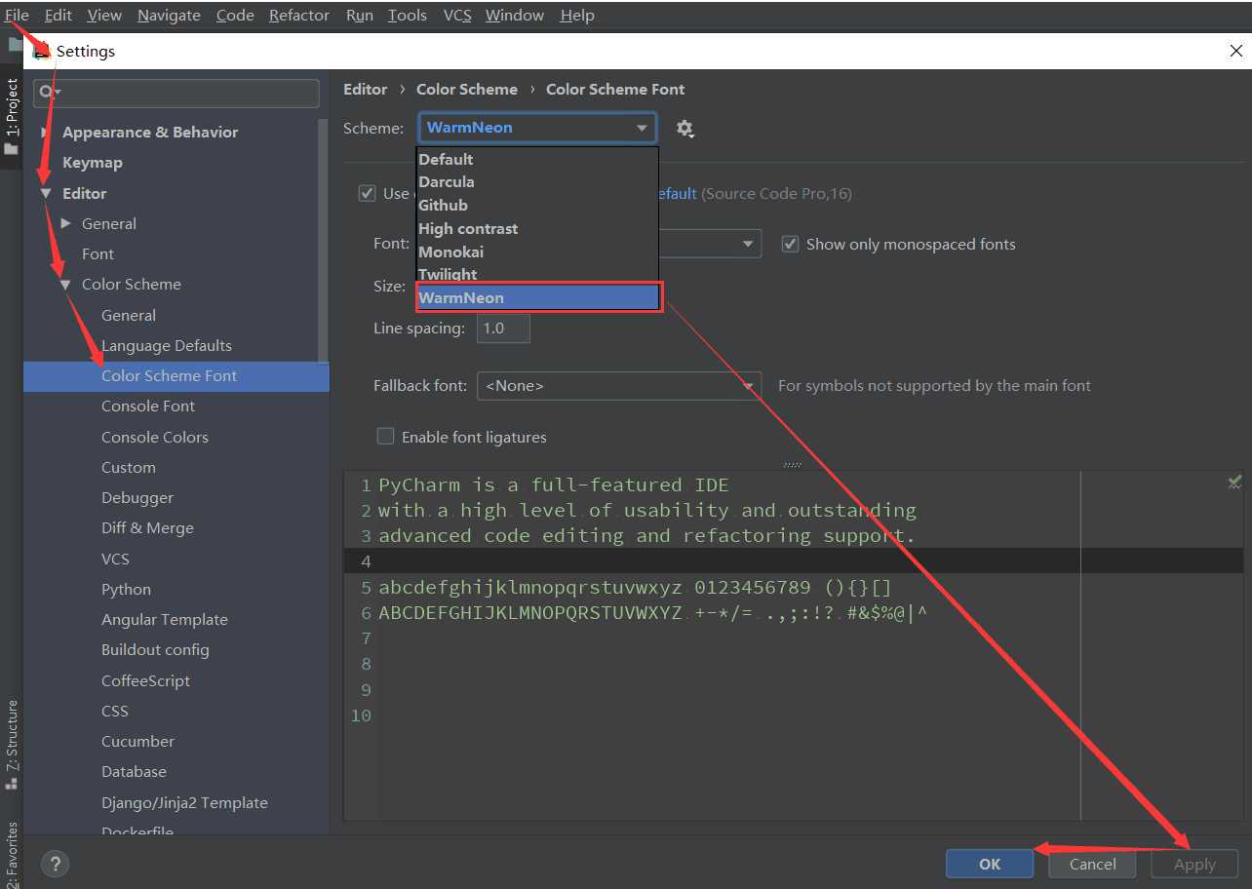Click the Color Scheme breadcrumb
Screen dimensions: 1252x889
coord(467,90)
